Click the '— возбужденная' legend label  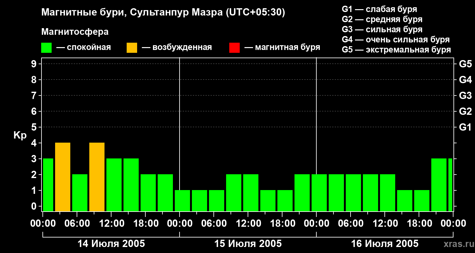(177, 48)
